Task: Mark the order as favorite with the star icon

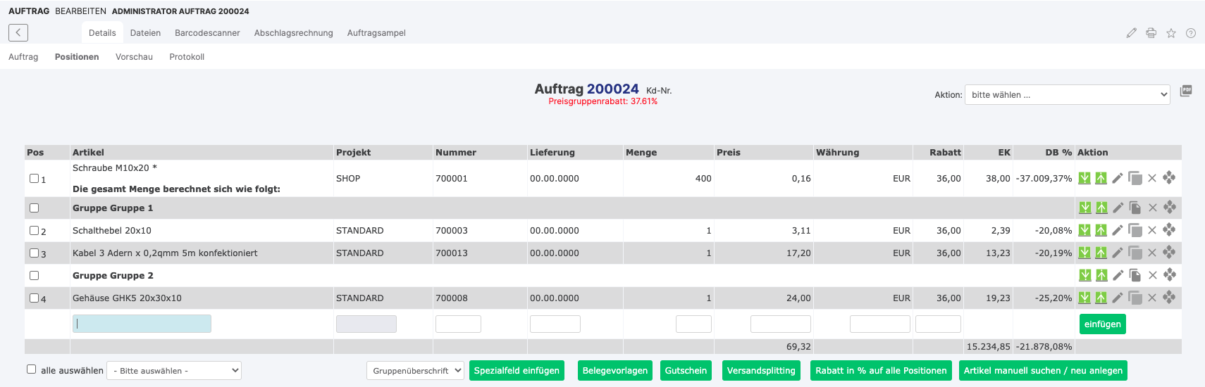Action: (x=1170, y=33)
